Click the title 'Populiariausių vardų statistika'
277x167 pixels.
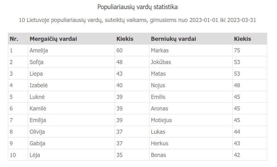[x=137, y=7]
